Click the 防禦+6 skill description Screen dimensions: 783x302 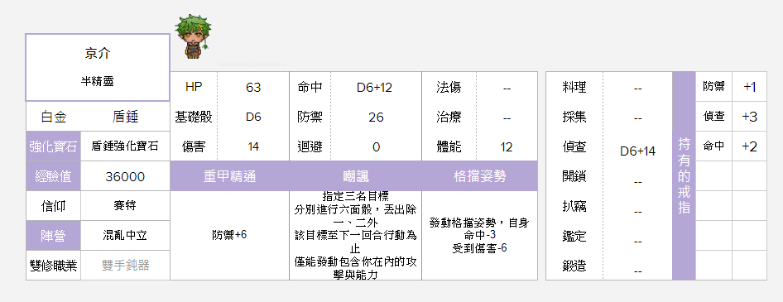[x=229, y=235]
